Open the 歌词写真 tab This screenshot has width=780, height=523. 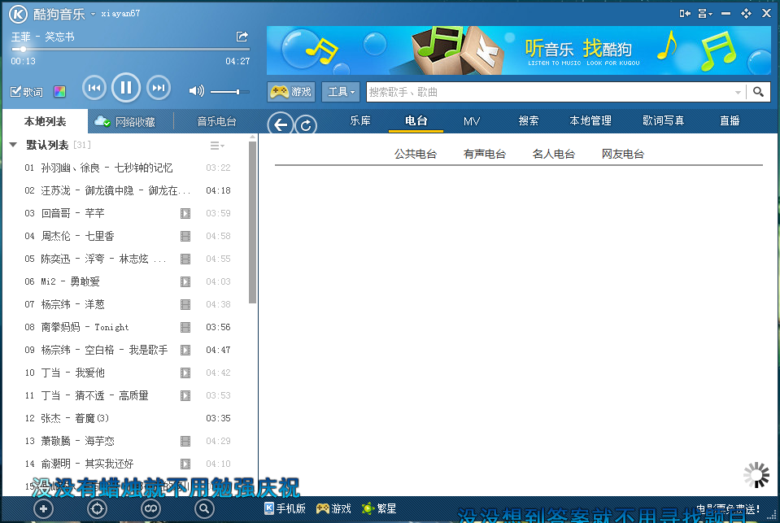click(663, 121)
